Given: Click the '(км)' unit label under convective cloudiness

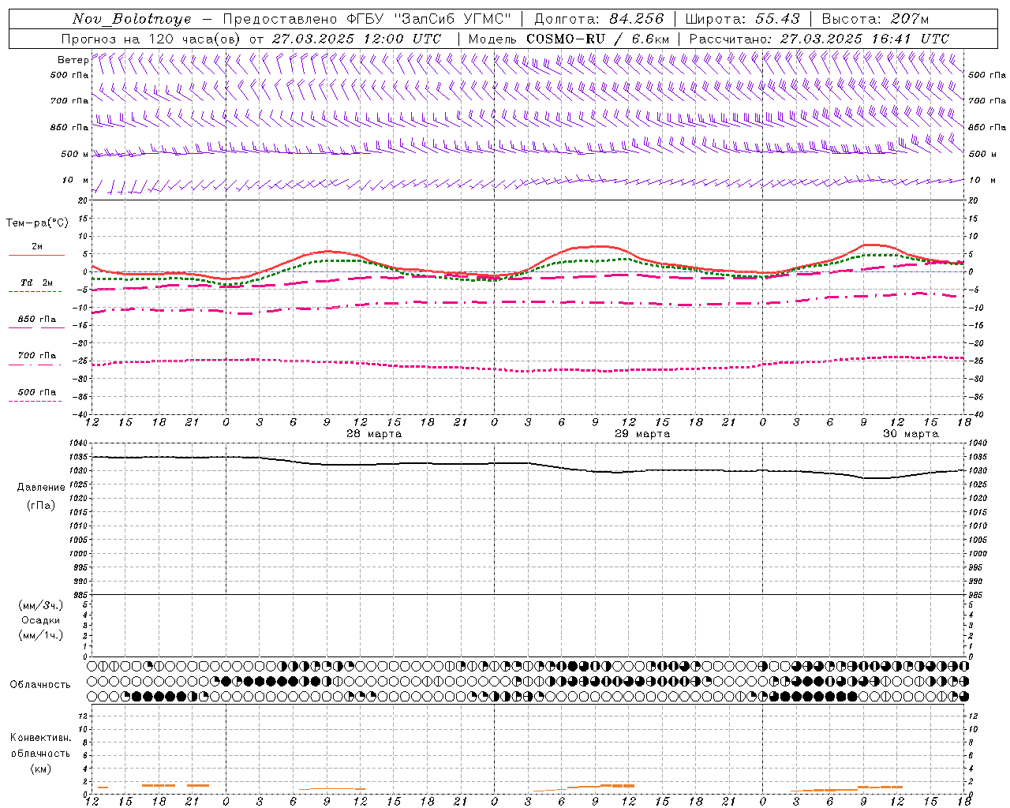Looking at the screenshot, I should 40,769.
